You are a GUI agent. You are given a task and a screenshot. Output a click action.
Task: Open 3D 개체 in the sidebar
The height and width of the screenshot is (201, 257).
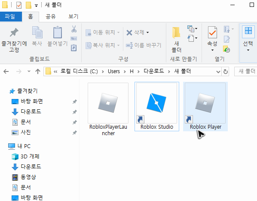[x=25, y=157]
